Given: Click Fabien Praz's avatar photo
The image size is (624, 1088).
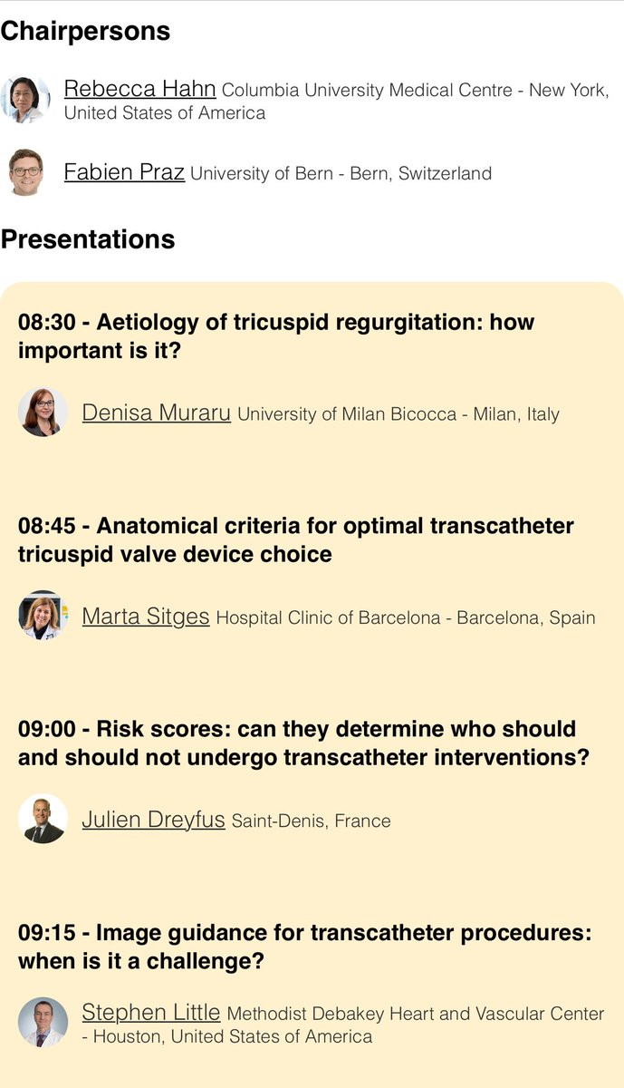Looking at the screenshot, I should point(25,172).
